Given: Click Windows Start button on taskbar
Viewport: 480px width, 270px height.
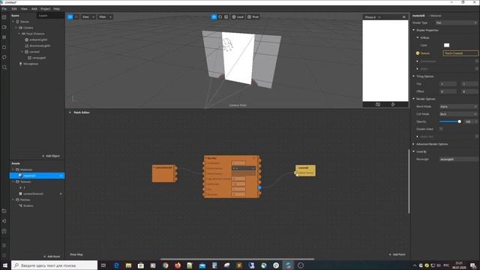Looking at the screenshot, I should (x=5, y=265).
